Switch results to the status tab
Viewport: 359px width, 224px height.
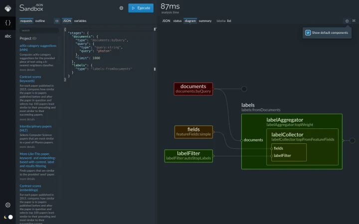pos(177,21)
